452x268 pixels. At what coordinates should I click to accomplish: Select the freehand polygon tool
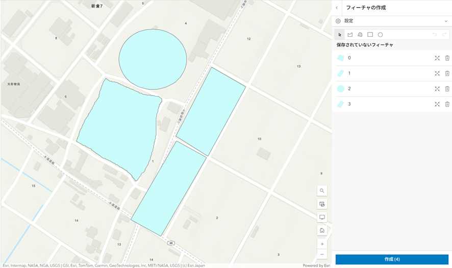point(360,35)
